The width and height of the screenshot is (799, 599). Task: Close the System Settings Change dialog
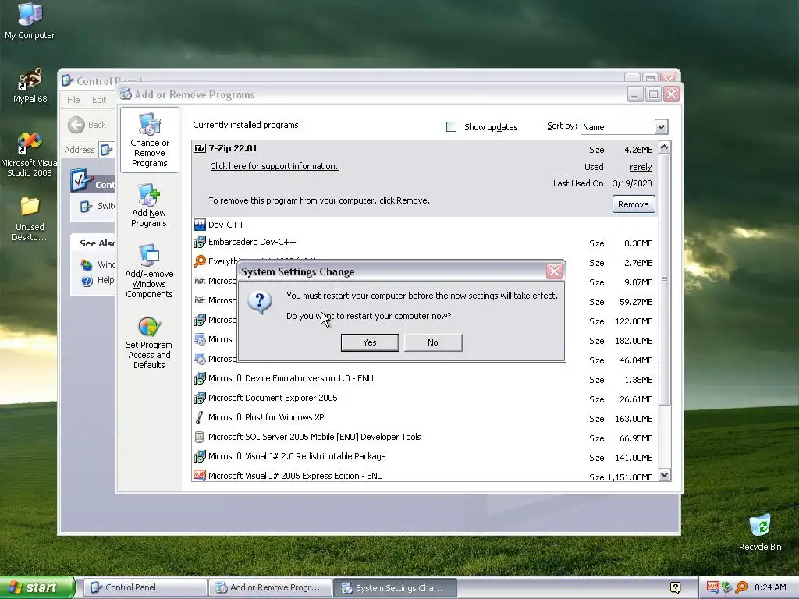(555, 271)
